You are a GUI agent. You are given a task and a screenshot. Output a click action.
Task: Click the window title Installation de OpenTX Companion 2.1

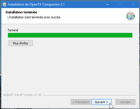(36, 4)
